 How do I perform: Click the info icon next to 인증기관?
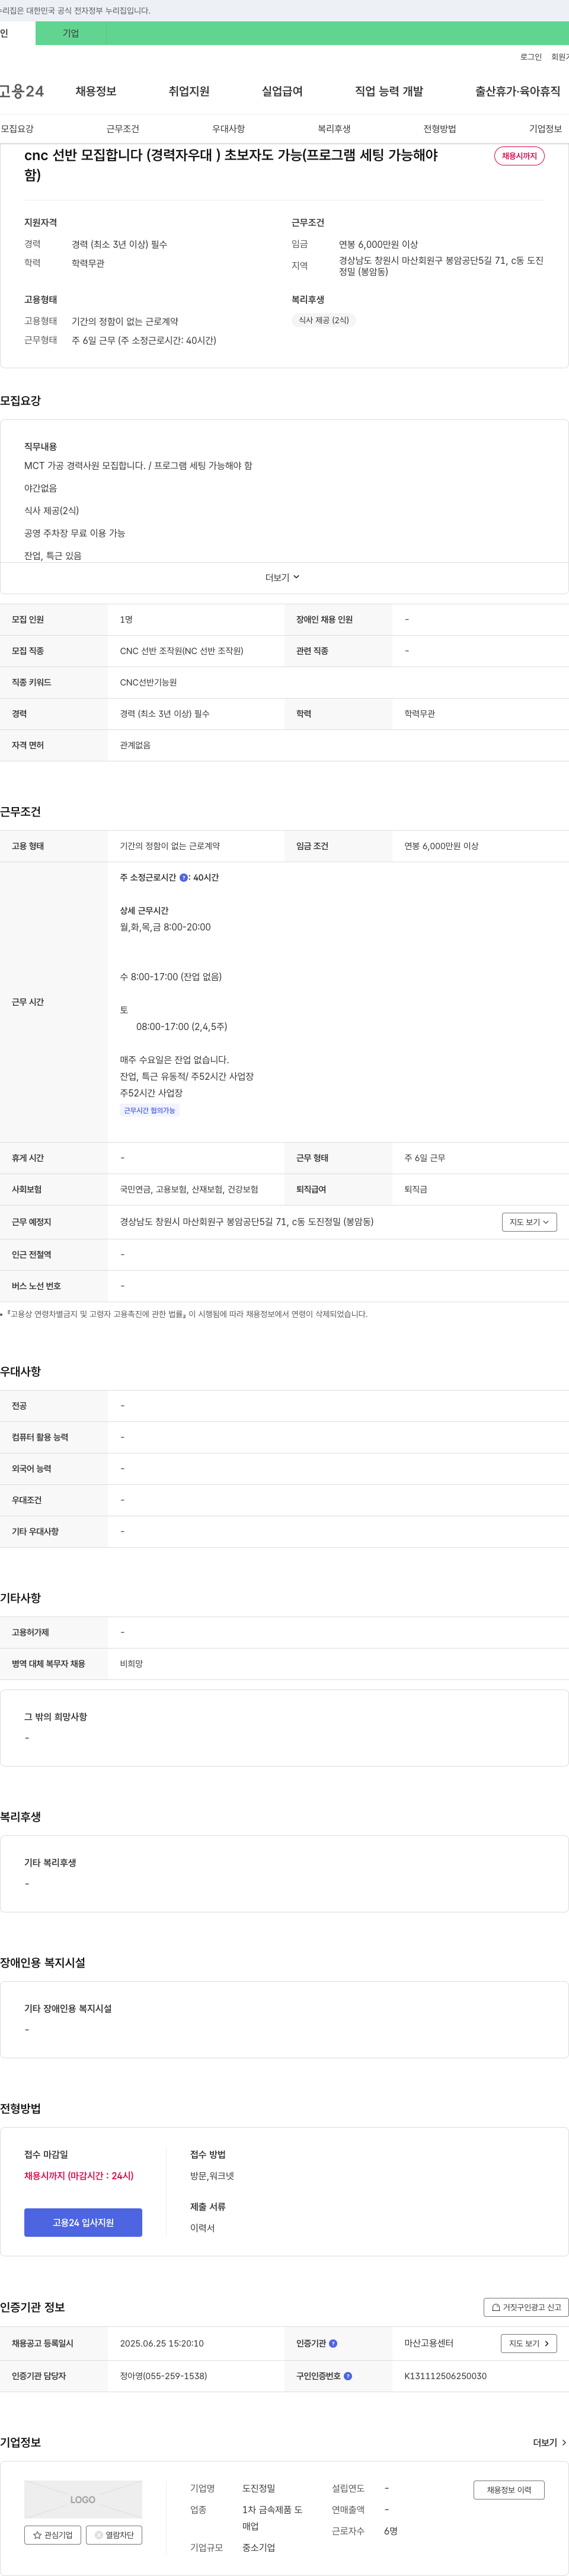coord(333,2343)
